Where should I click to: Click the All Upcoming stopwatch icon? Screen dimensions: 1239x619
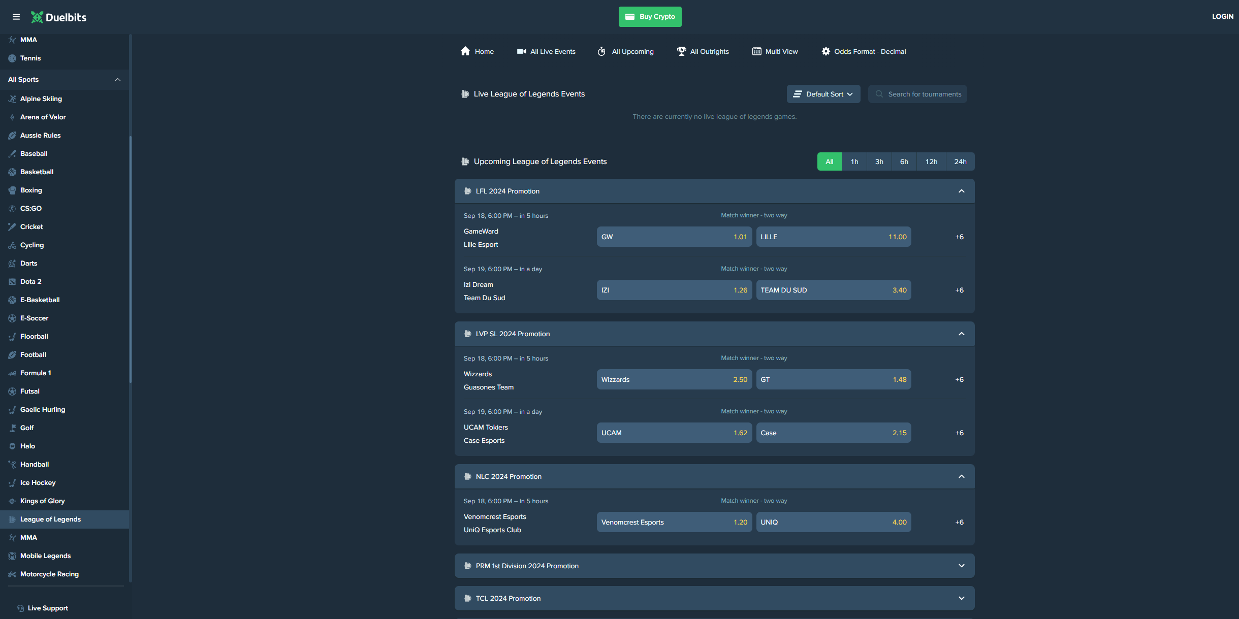[x=601, y=51]
